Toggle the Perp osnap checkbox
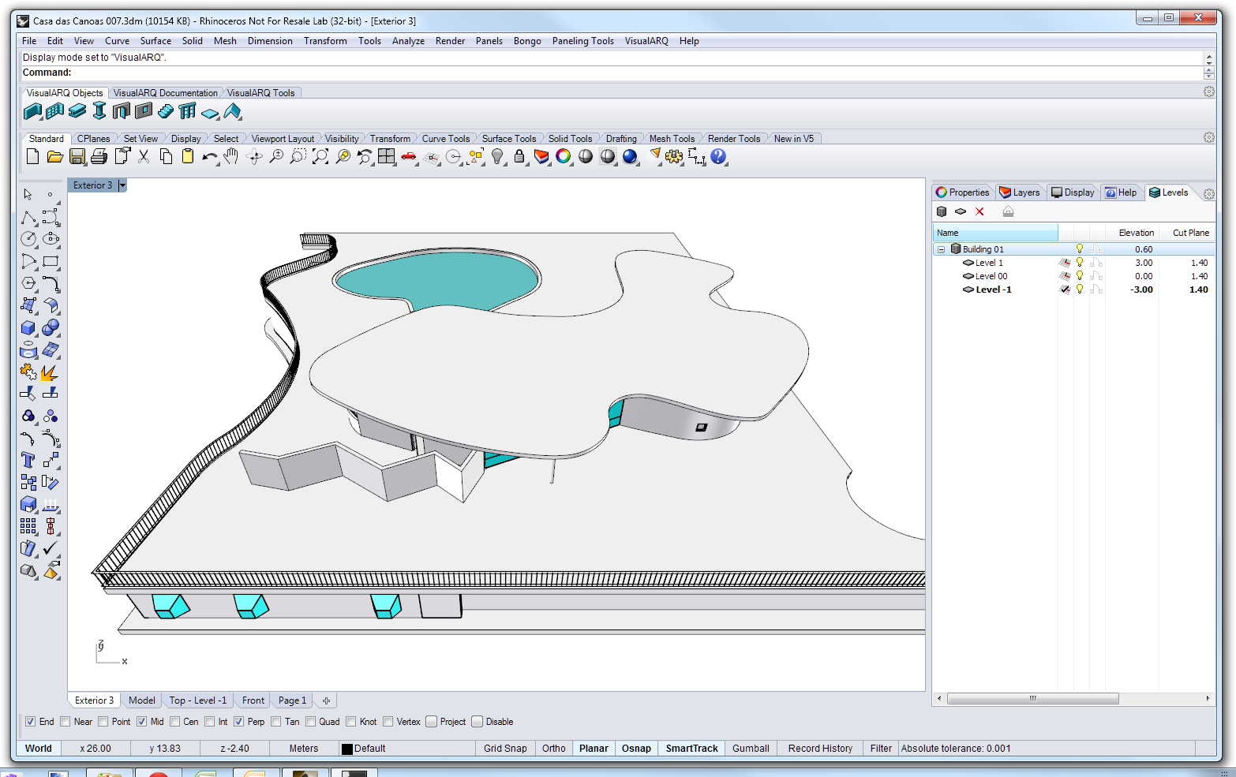This screenshot has width=1236, height=777. [x=238, y=721]
